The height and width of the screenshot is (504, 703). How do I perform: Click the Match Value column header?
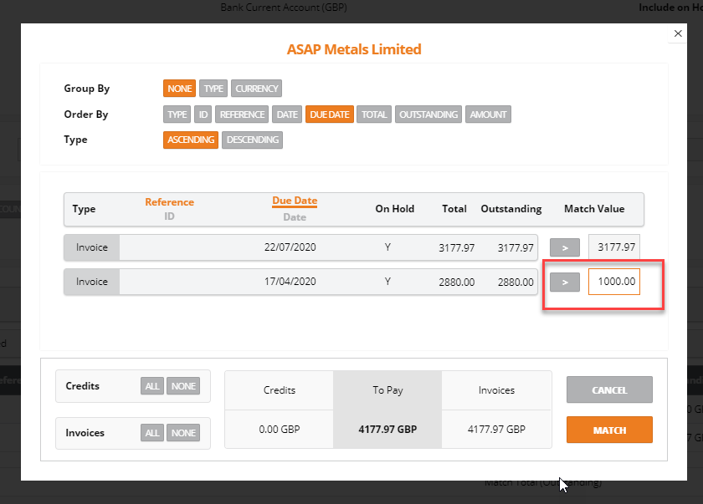[594, 209]
